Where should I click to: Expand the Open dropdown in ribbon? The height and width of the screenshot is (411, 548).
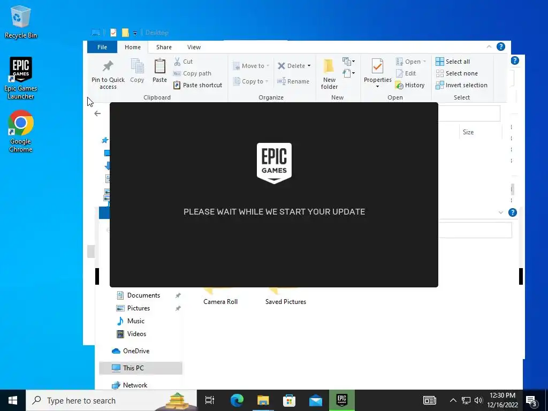(x=424, y=62)
